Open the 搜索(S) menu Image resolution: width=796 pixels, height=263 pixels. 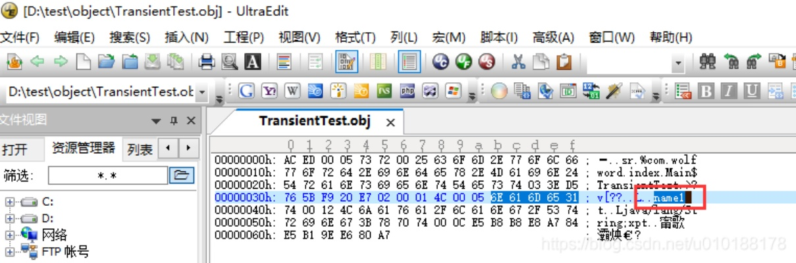click(x=130, y=37)
